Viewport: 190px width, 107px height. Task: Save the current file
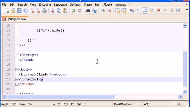pos(19,11)
